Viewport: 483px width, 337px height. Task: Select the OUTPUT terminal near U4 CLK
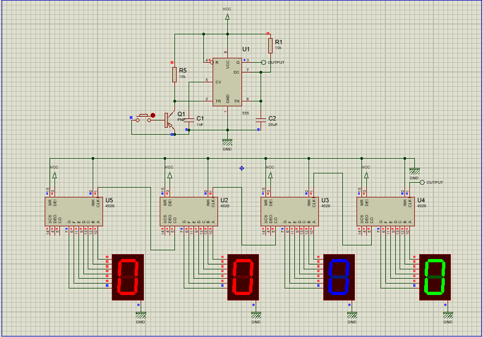pyautogui.click(x=422, y=182)
